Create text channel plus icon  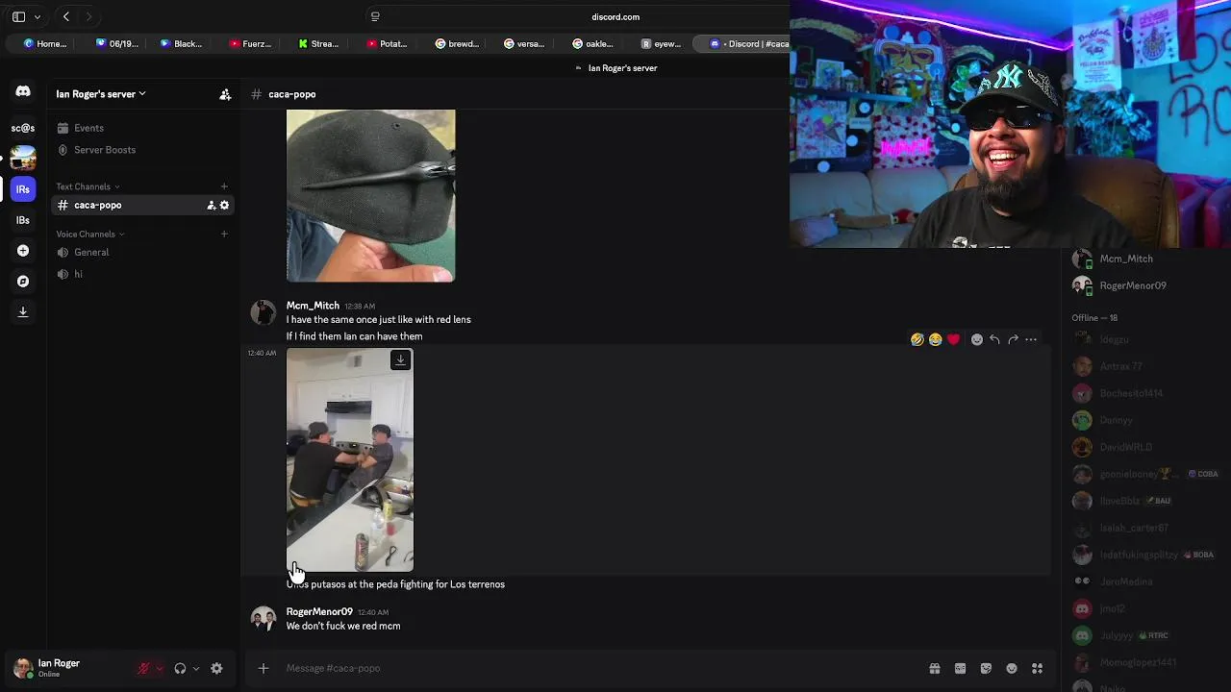224,186
